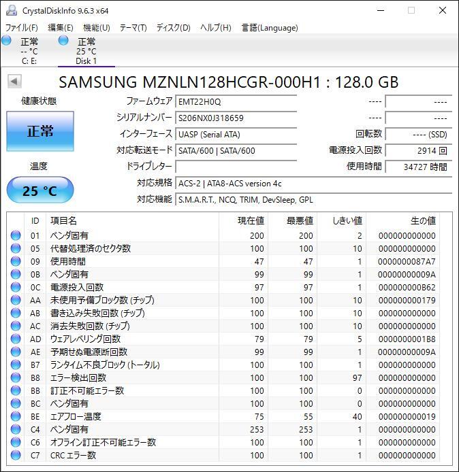Select the C: E: disk tab
459x472 pixels.
click(x=29, y=50)
